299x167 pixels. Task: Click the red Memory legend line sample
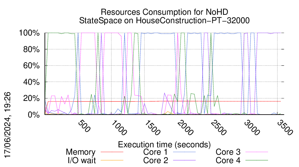[112, 152]
